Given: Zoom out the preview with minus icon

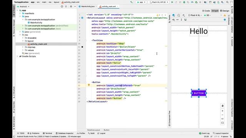Looking at the screenshot, I should point(223,115).
